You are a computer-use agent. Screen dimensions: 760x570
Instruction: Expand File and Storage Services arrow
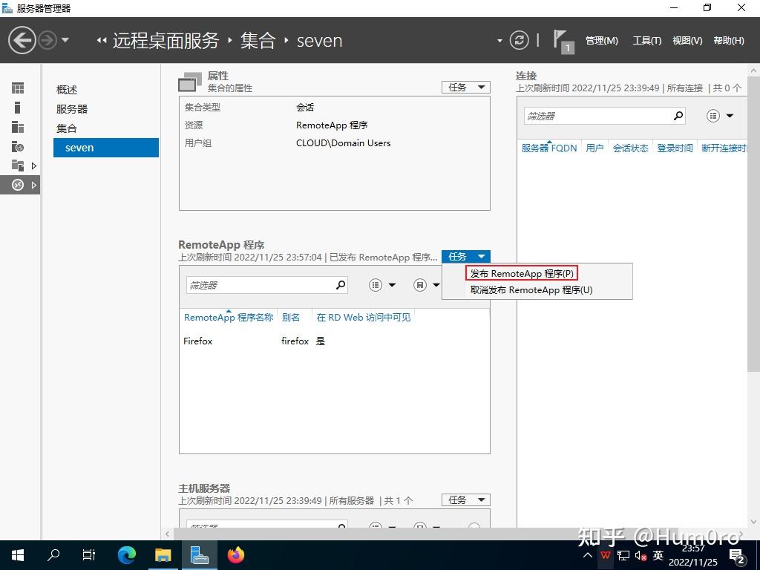coord(34,166)
